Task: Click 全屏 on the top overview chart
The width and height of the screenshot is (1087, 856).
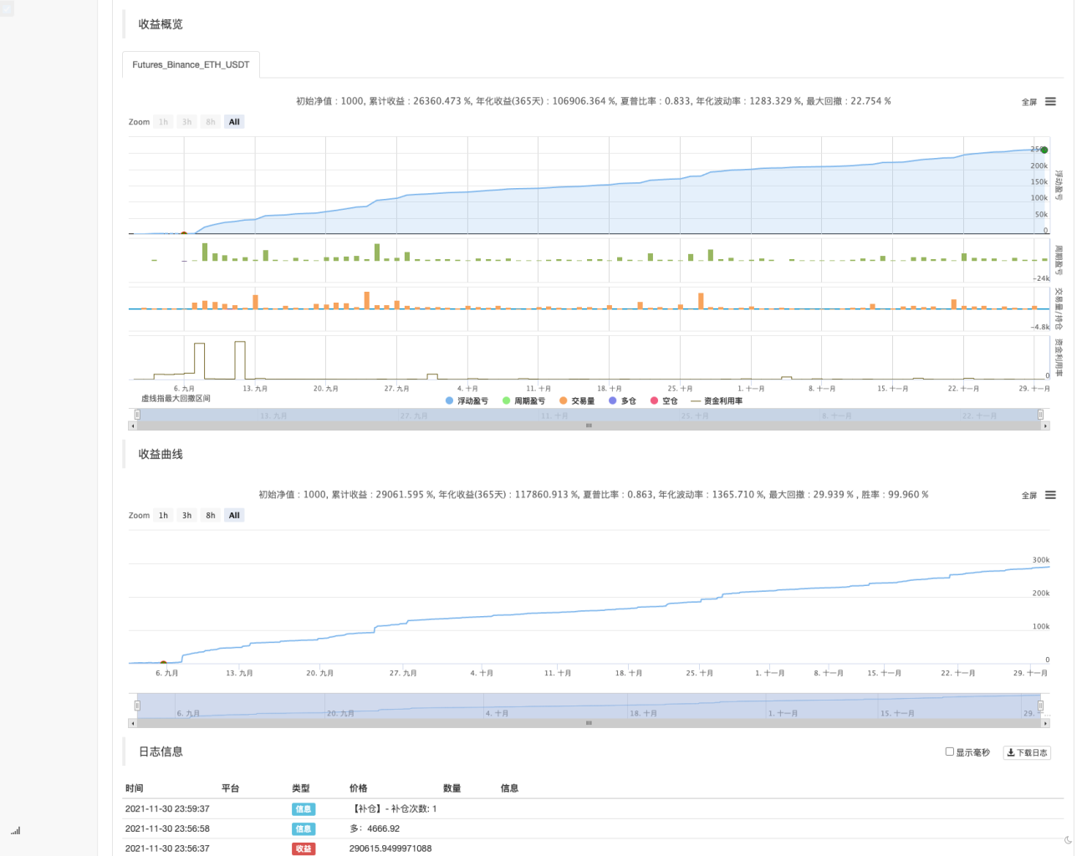Action: tap(1029, 102)
